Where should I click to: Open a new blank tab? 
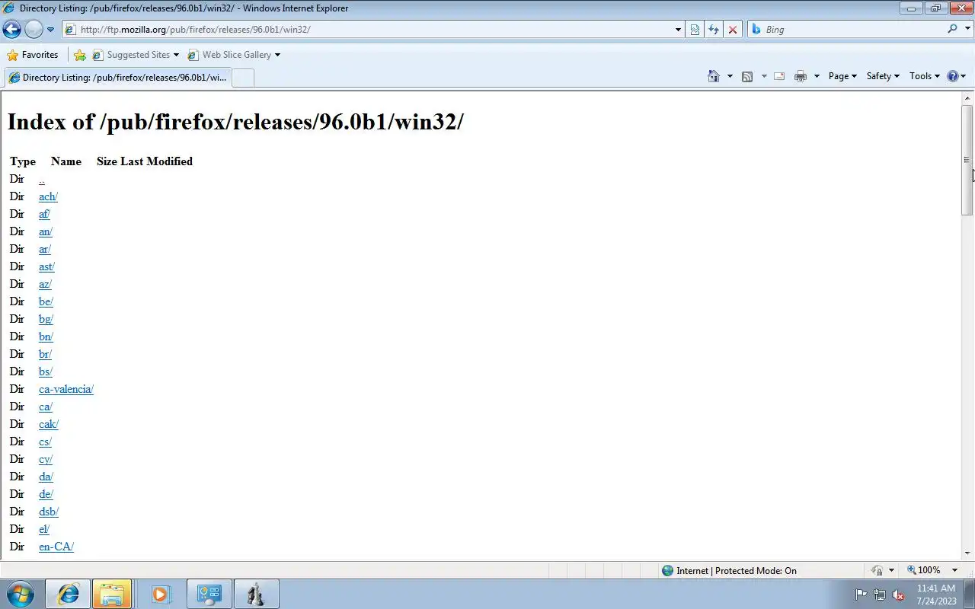242,78
